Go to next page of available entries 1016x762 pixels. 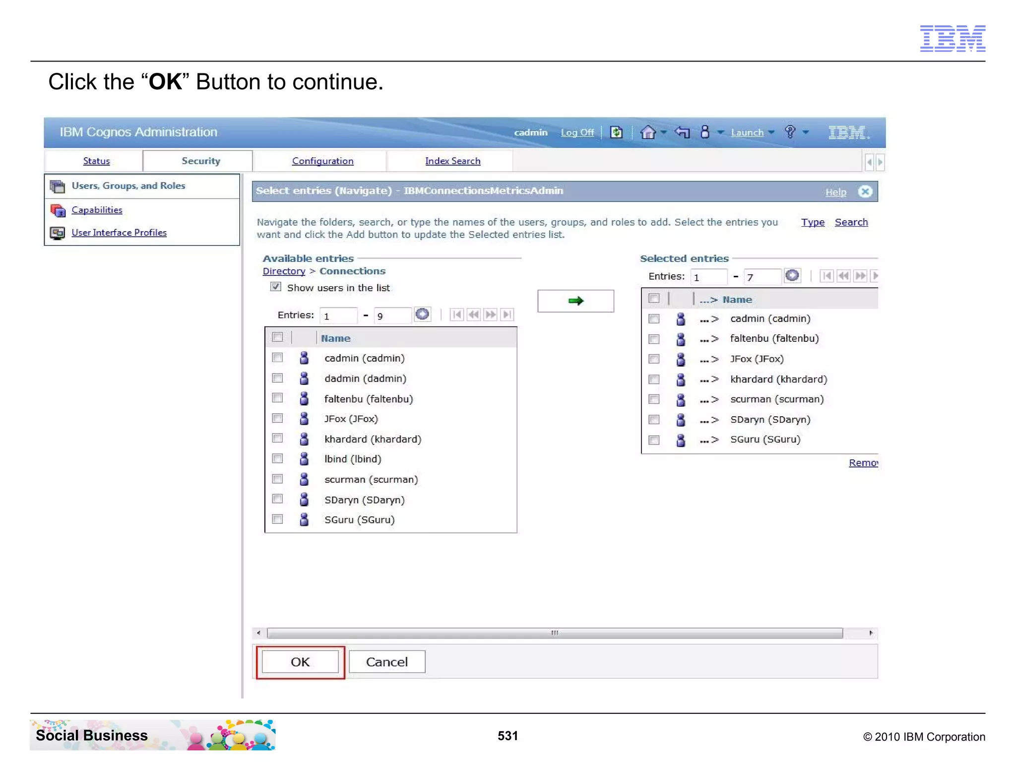pos(490,315)
